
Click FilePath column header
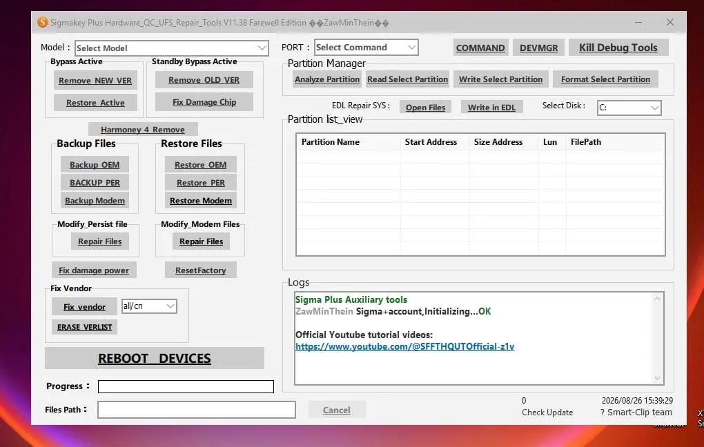615,142
